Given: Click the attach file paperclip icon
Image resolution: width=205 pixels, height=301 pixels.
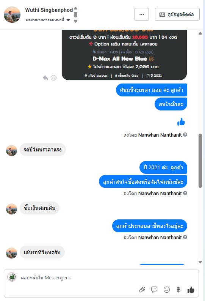Looking at the screenshot, I should click(142, 290).
